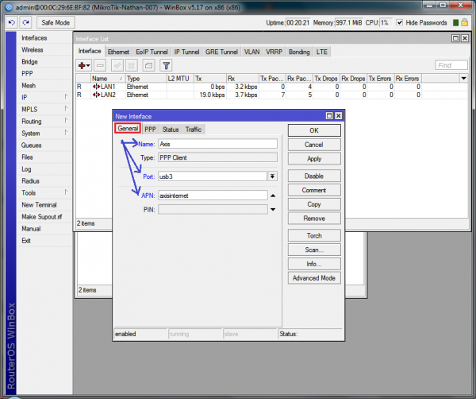Image resolution: width=476 pixels, height=399 pixels.
Task: Click the Comment button
Action: coord(314,190)
